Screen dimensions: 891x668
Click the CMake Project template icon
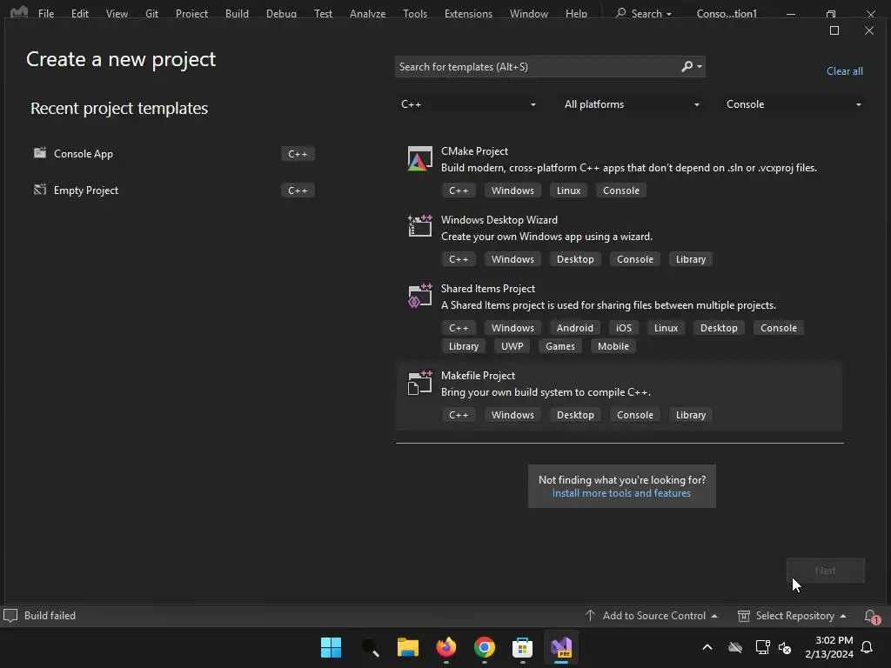tap(420, 159)
